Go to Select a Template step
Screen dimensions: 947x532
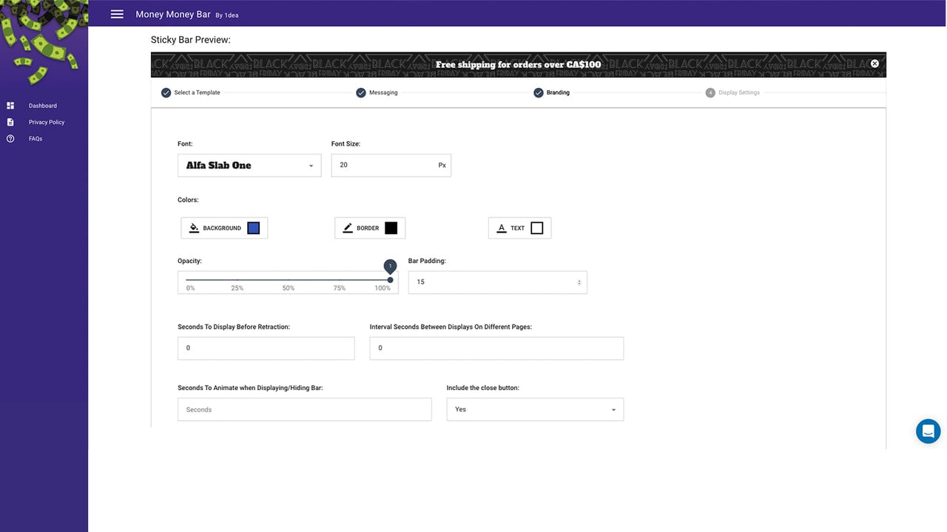[x=197, y=93]
